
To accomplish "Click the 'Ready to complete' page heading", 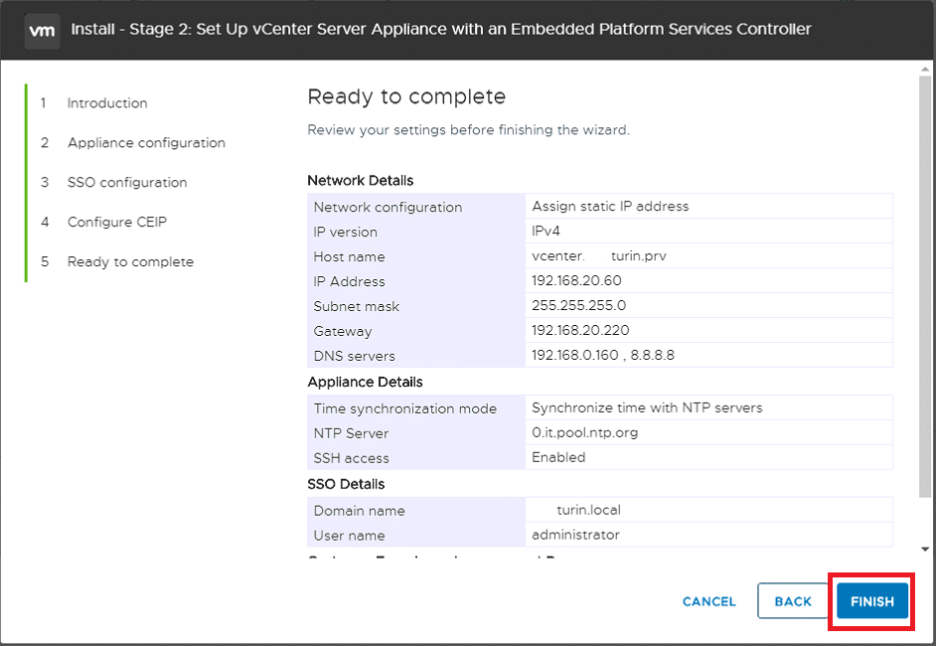I will (x=406, y=96).
